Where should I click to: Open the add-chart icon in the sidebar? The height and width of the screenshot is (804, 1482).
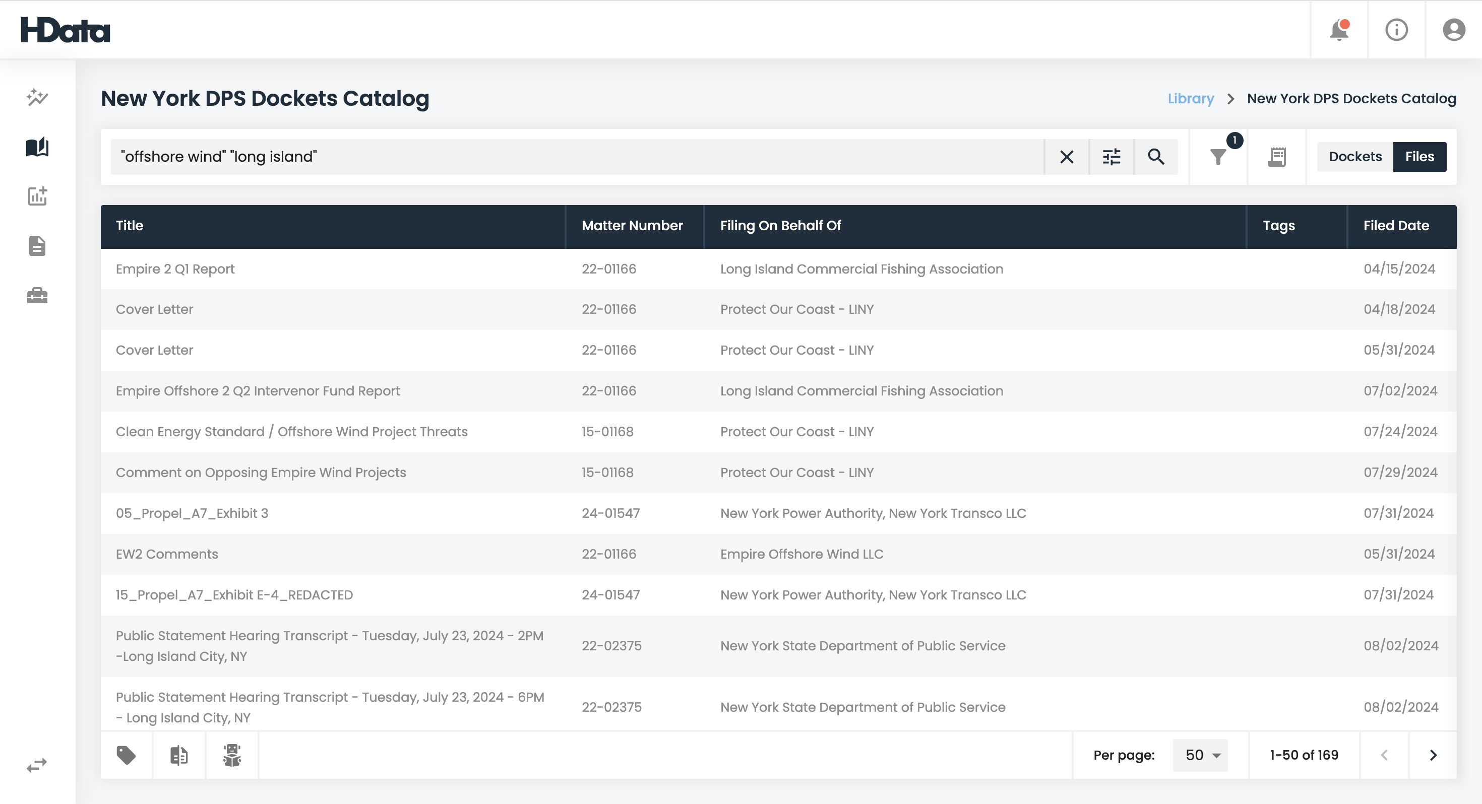coord(37,196)
